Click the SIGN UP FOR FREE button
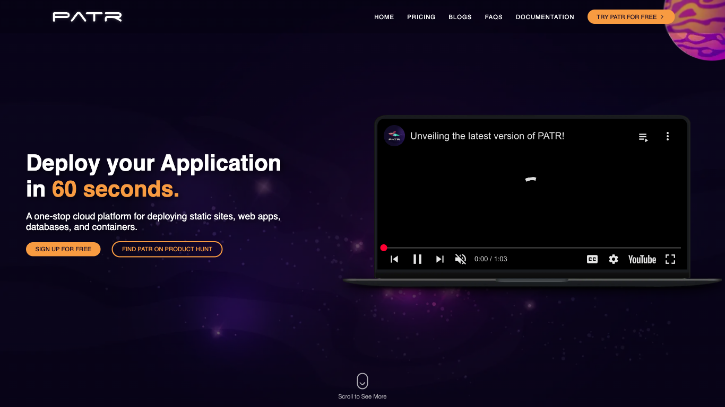725x407 pixels. click(63, 249)
